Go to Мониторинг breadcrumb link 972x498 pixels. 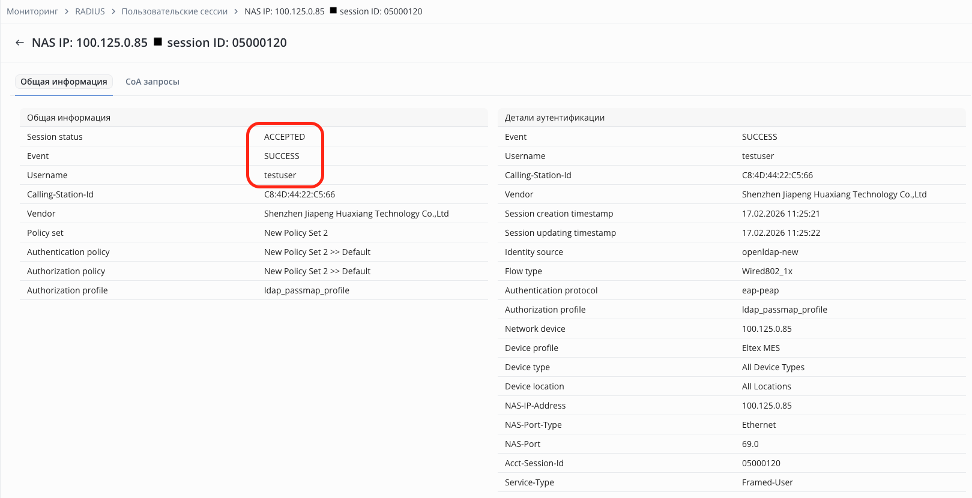point(32,11)
